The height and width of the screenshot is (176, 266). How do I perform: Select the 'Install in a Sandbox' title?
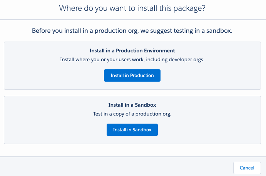click(132, 105)
